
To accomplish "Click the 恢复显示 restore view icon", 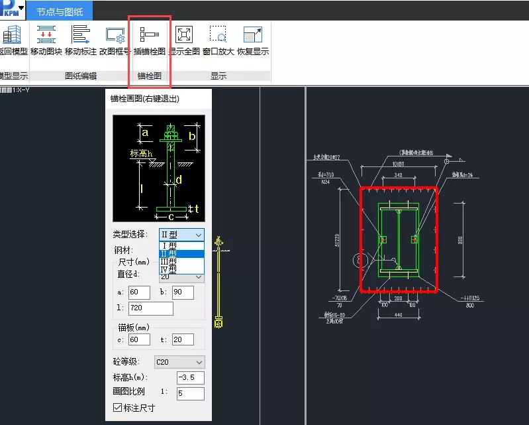I will pyautogui.click(x=253, y=34).
